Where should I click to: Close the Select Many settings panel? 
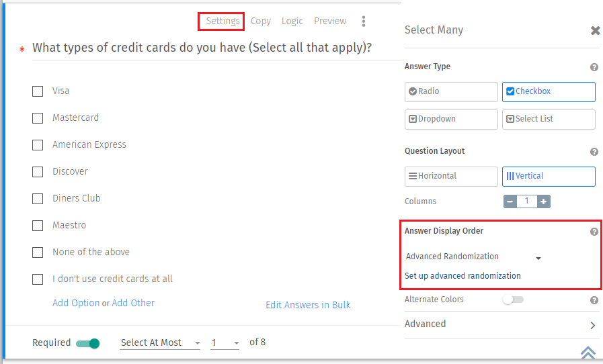(595, 30)
